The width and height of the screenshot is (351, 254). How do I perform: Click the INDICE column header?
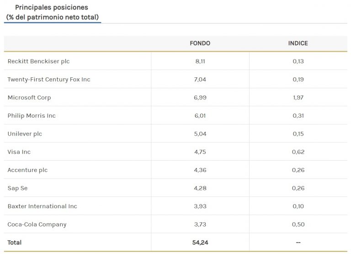tap(298, 43)
